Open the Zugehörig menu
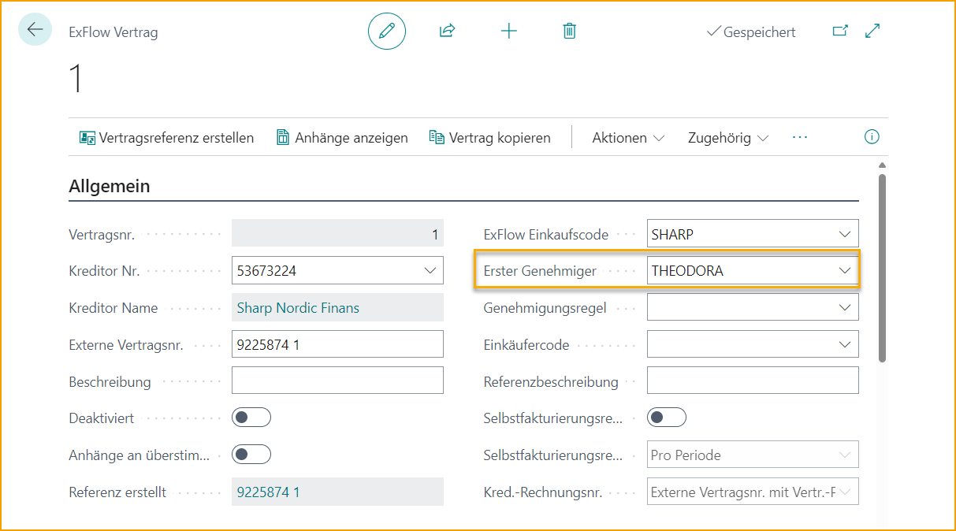956x531 pixels. [727, 137]
